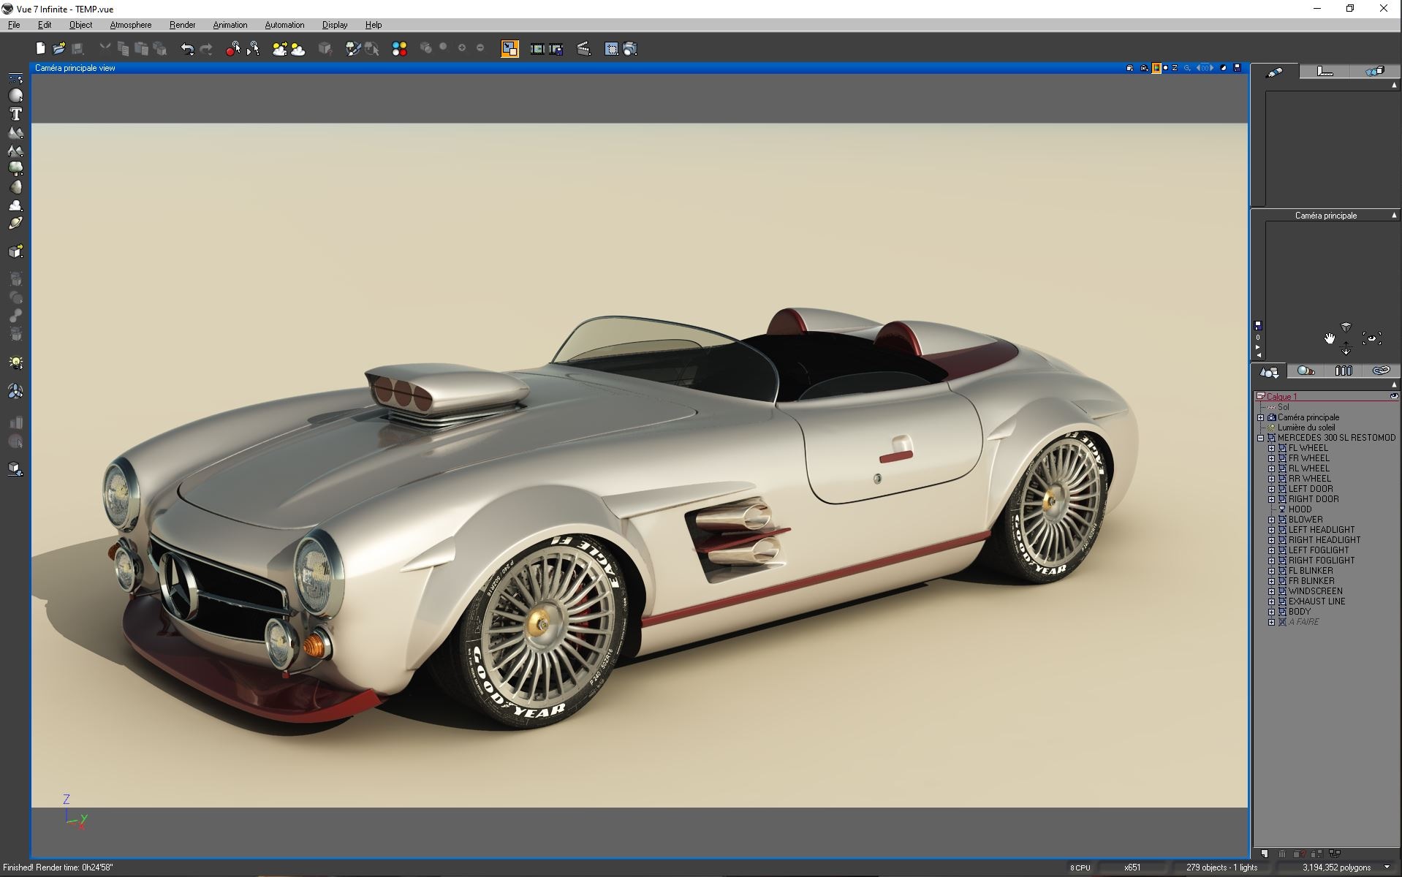Add a plant with the tree tool
The width and height of the screenshot is (1402, 877).
tap(15, 169)
